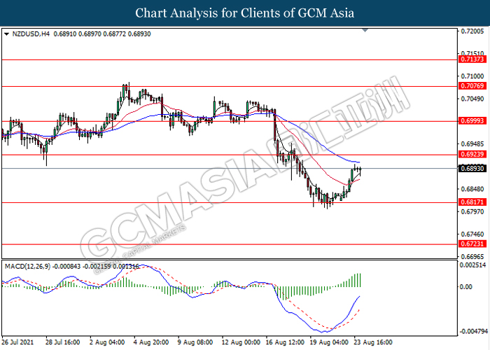Click the 0.66965 price axis value
This screenshot has height=350, width=490.
click(x=472, y=257)
